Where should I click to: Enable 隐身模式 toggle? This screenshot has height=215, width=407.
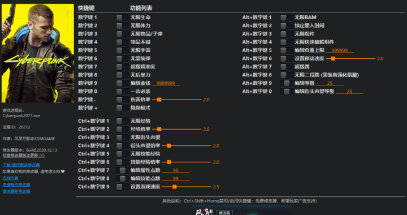(122, 107)
